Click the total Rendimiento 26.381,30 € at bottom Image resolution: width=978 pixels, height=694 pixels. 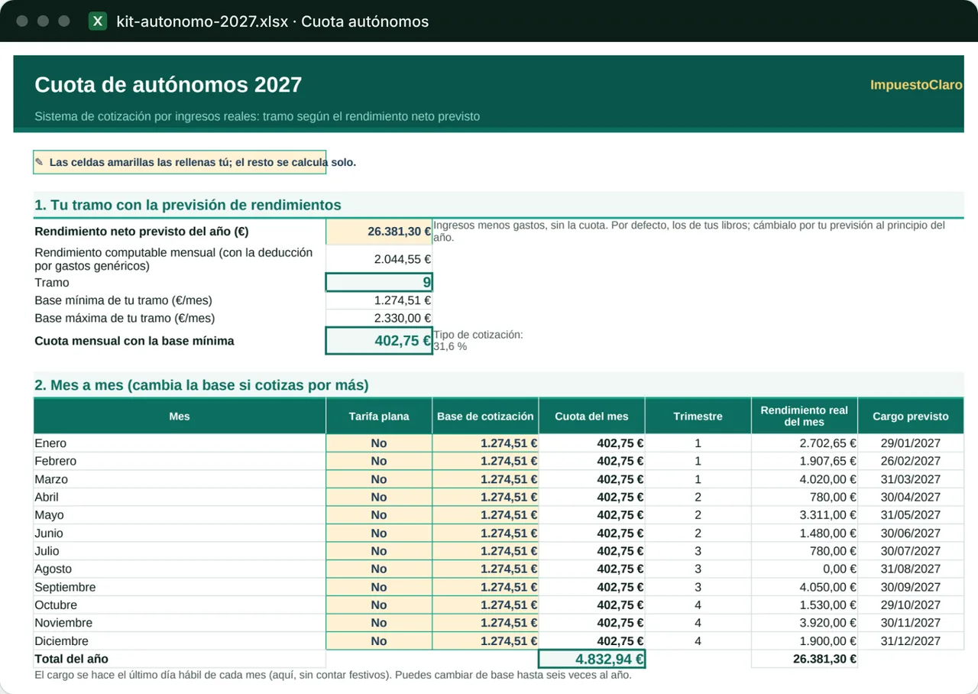(x=804, y=659)
